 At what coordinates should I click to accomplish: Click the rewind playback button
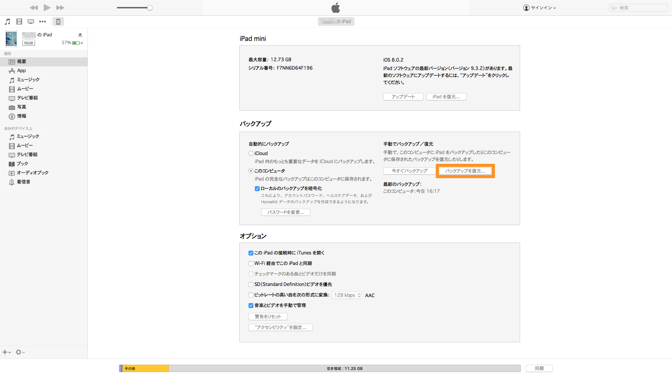pos(34,8)
